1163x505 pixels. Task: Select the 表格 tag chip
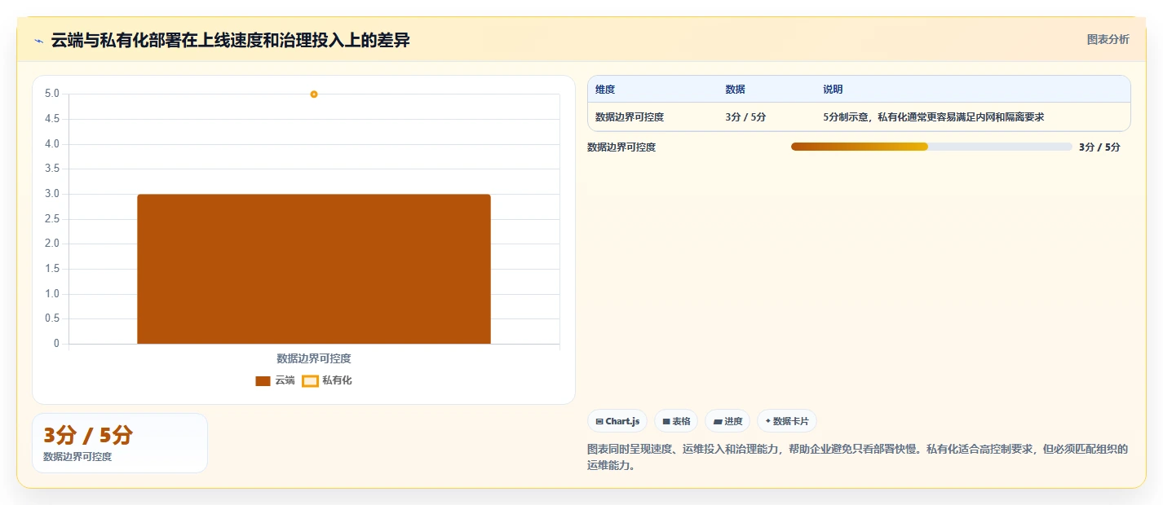(676, 421)
